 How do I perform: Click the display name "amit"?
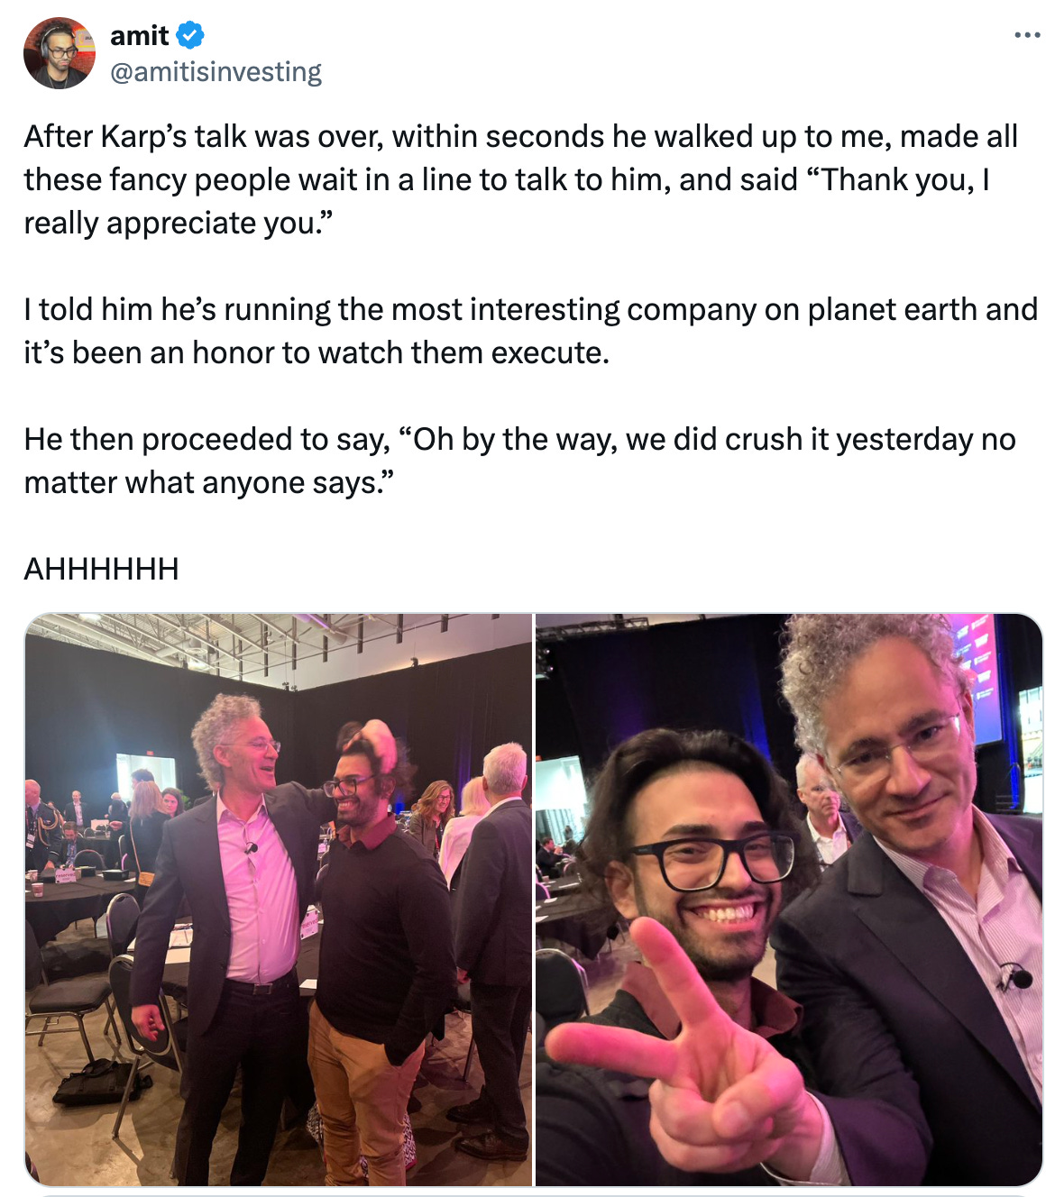139,36
